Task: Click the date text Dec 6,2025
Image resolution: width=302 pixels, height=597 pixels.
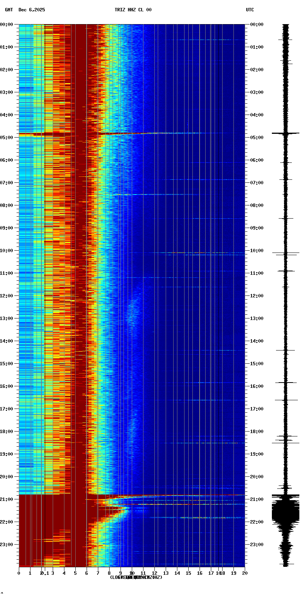Action: coord(32,10)
